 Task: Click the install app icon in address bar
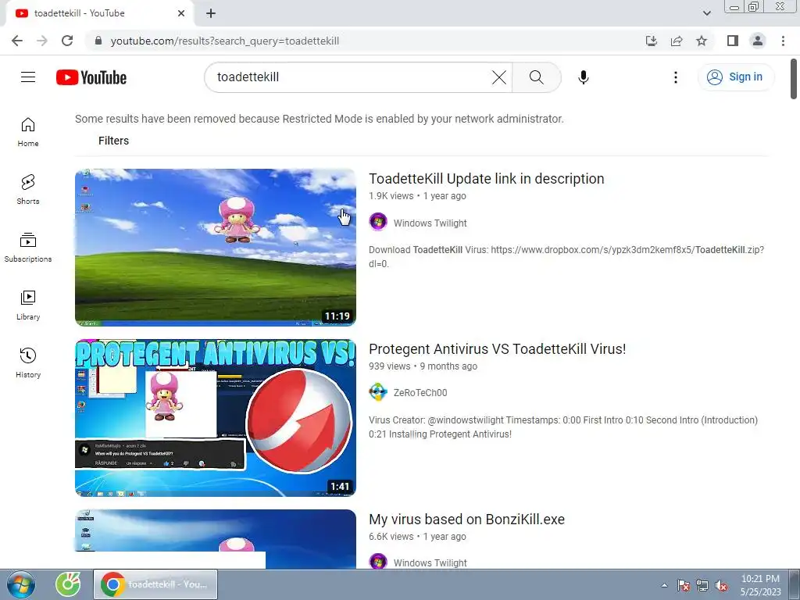[x=652, y=41]
